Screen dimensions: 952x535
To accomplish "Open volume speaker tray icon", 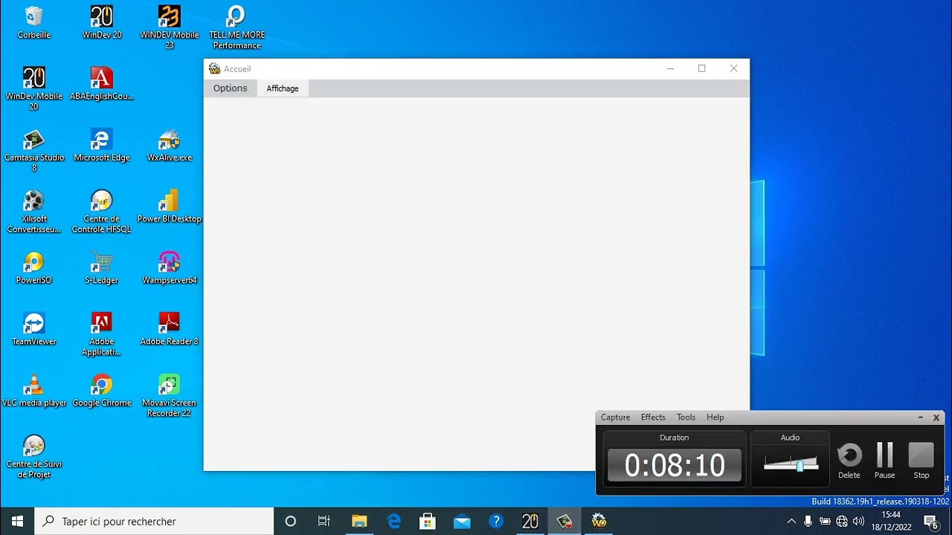I will pos(858,522).
